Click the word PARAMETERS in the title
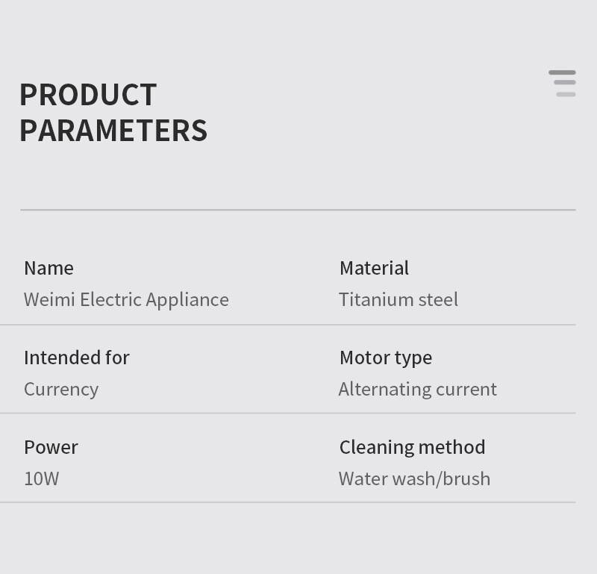Image resolution: width=597 pixels, height=574 pixels. point(113,131)
